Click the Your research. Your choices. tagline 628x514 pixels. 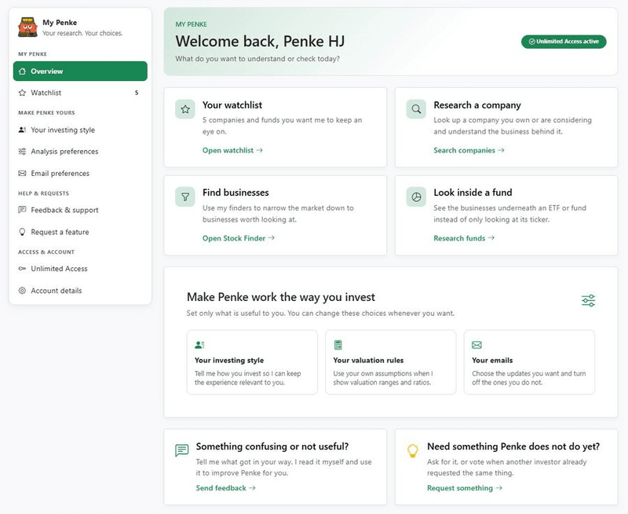(82, 33)
